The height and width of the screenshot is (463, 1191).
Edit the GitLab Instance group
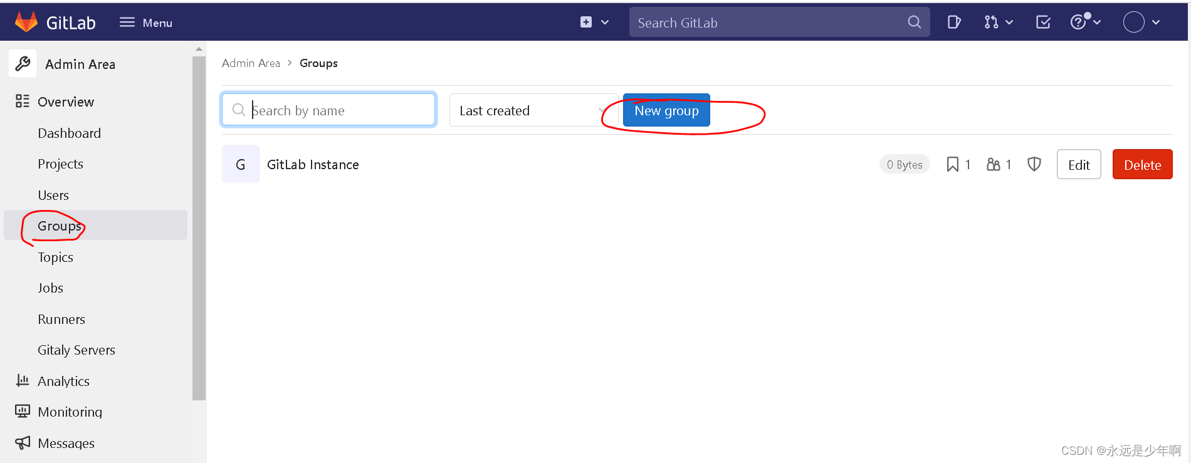point(1079,164)
